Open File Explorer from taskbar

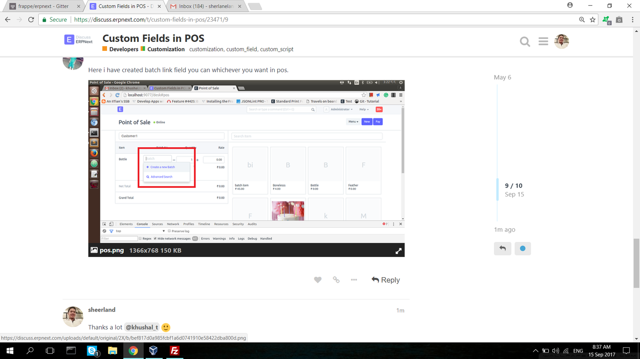112,351
